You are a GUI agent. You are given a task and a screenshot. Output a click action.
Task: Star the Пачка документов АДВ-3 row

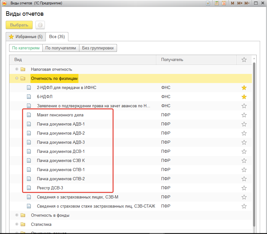[244, 142]
